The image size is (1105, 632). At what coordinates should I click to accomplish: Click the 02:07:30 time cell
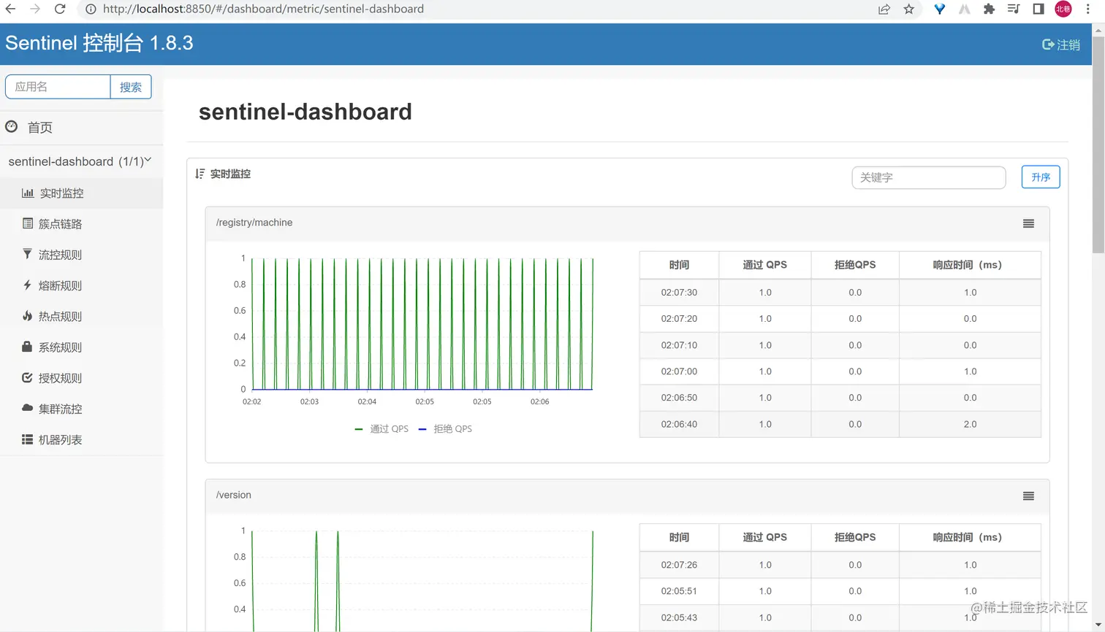coord(679,292)
